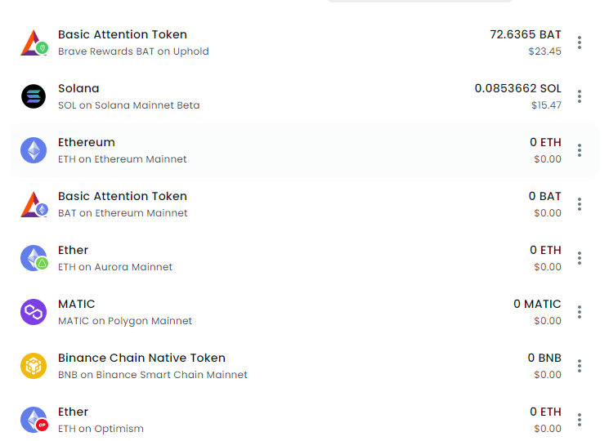Screen dimensions: 609x441
Task: Click the 72.6365 BAT balance
Action: pos(526,34)
